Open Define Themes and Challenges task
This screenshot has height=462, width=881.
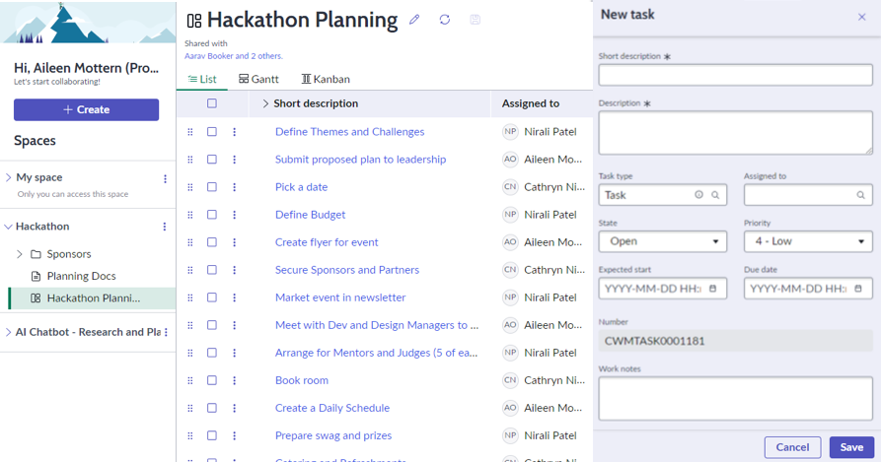(x=349, y=132)
